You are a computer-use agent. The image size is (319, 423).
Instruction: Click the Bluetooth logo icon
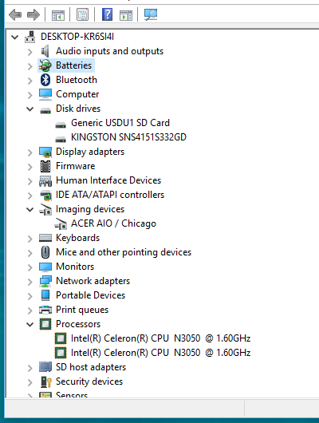[45, 80]
